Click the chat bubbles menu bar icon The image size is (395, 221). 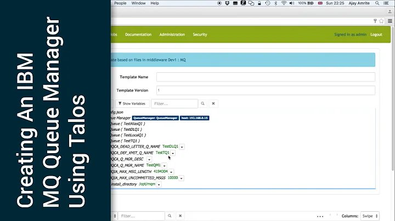(x=251, y=3)
